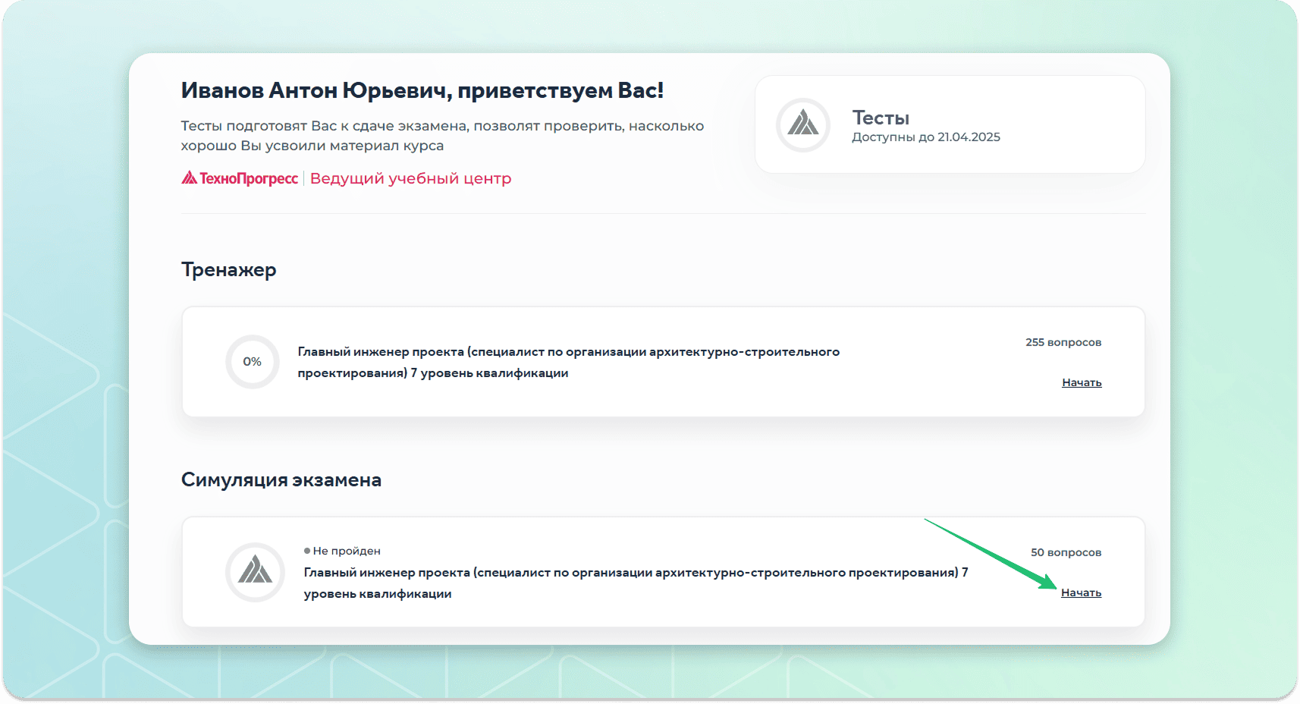Click the Доступны до 21.04.2025 date text
This screenshot has height=704, width=1300.
coord(925,137)
